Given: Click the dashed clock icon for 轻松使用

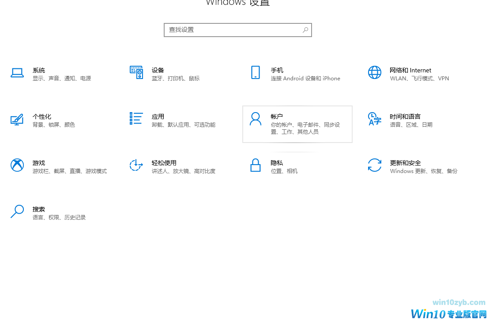Looking at the screenshot, I should [x=136, y=165].
